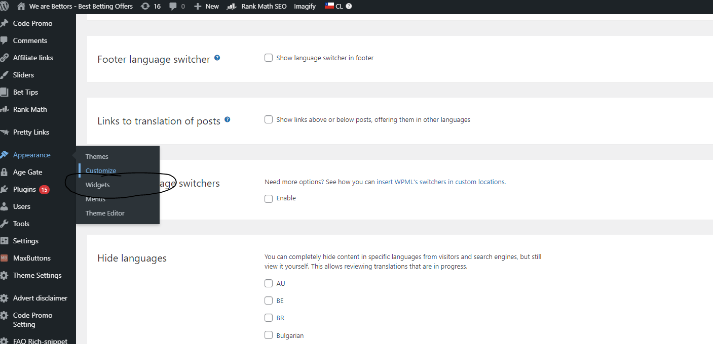
Task: Tick the Enable custom switchers checkbox
Action: click(x=269, y=198)
